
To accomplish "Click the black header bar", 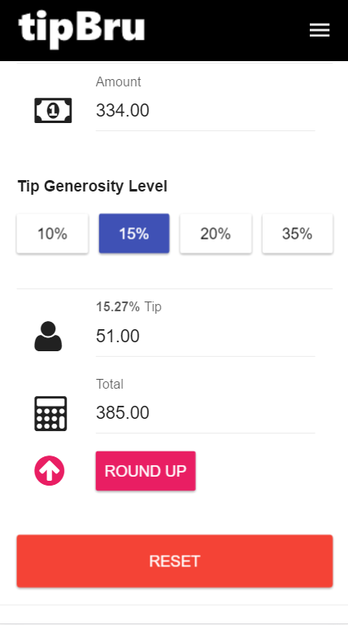I will point(174,30).
